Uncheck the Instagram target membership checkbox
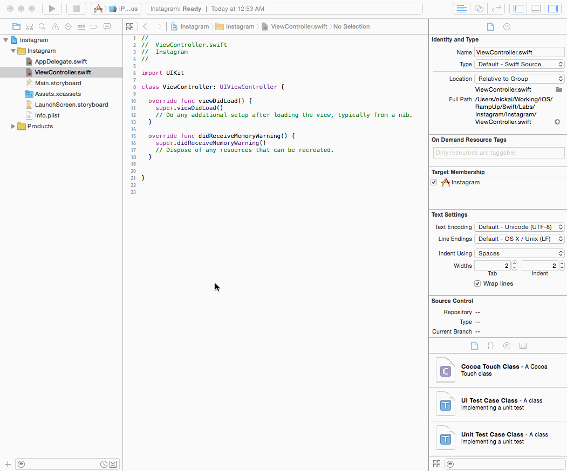Screen dimensions: 567x471 434,182
